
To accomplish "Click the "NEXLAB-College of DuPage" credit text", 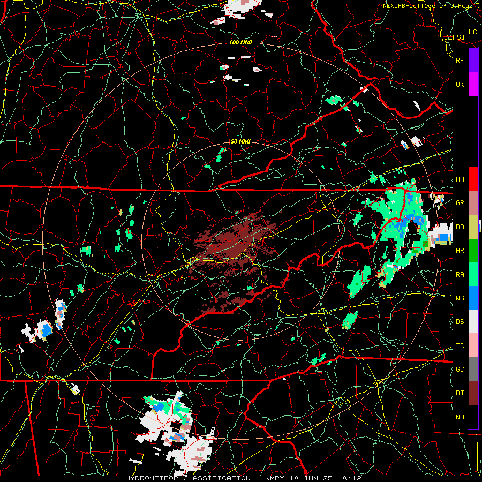I will point(427,5).
